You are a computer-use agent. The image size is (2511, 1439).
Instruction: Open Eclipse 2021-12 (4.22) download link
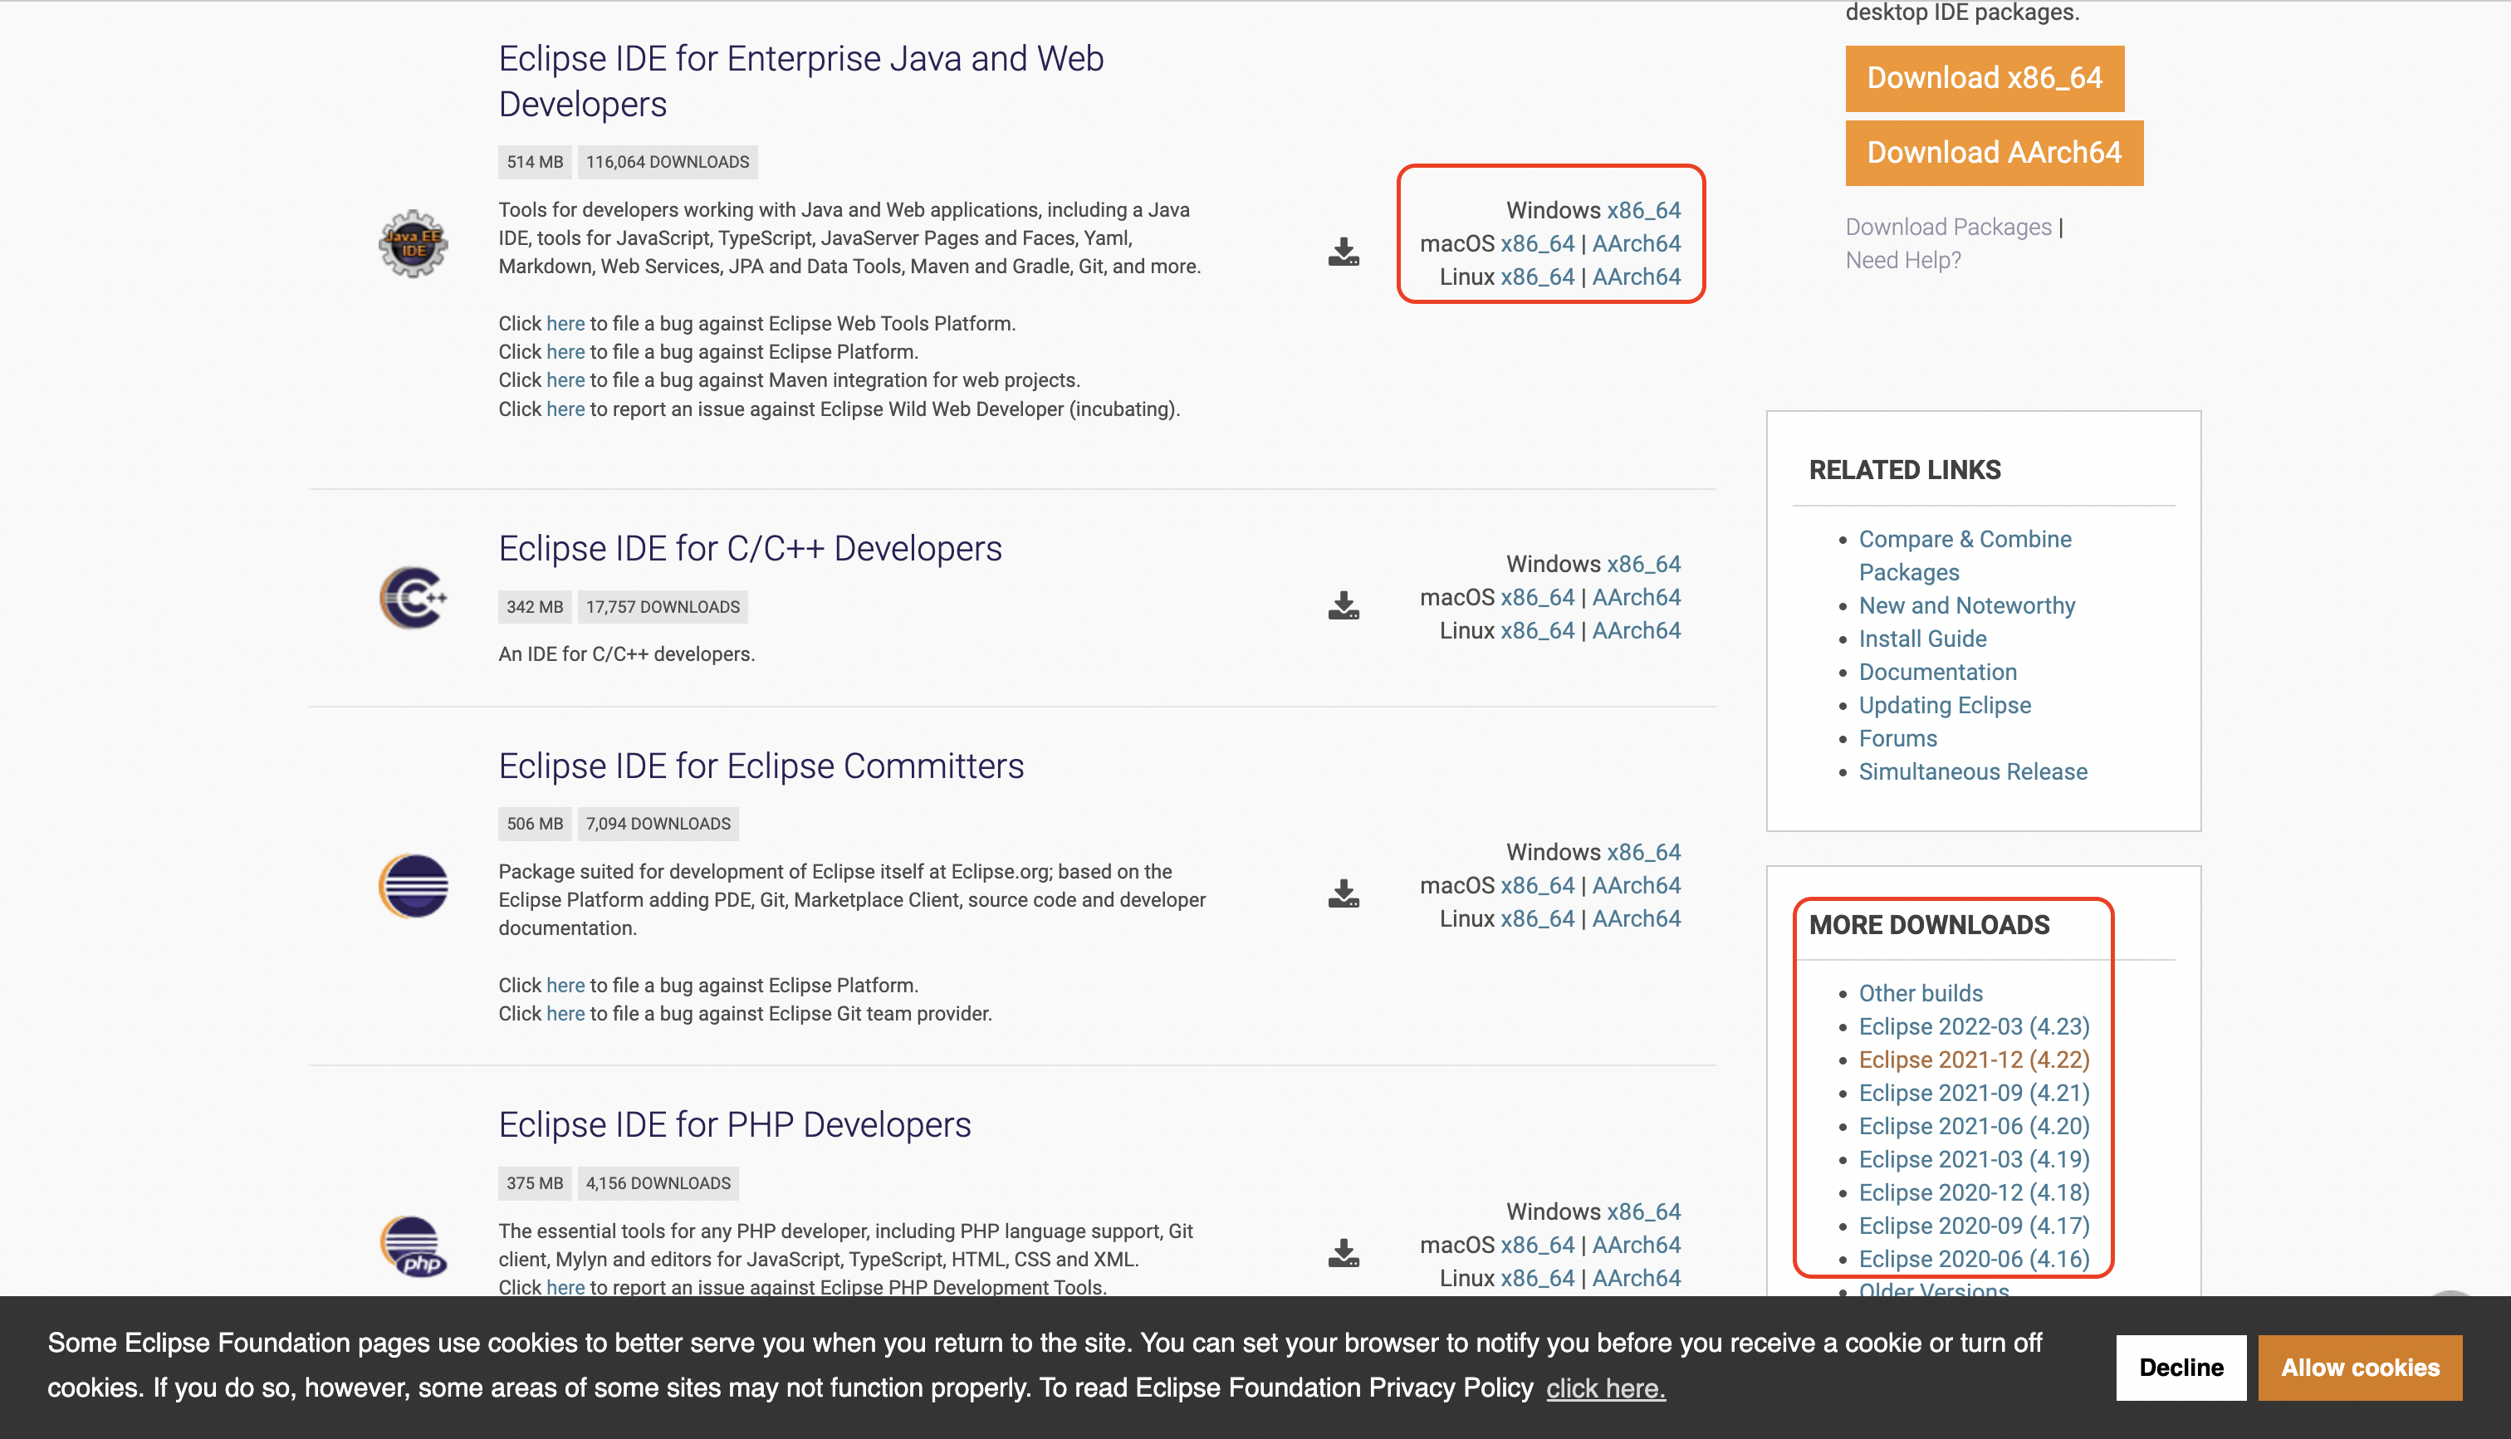point(1972,1060)
